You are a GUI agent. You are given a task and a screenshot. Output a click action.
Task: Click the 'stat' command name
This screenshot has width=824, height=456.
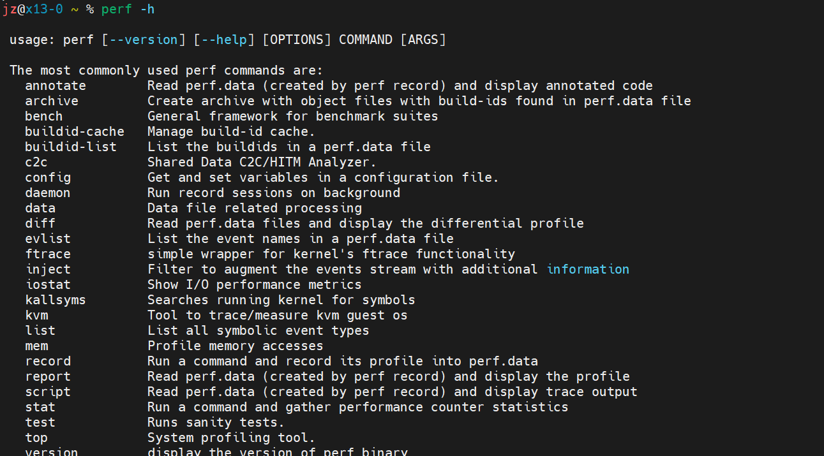pyautogui.click(x=40, y=407)
